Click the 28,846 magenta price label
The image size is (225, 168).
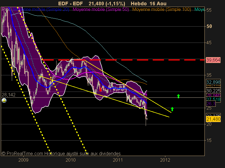213,95
